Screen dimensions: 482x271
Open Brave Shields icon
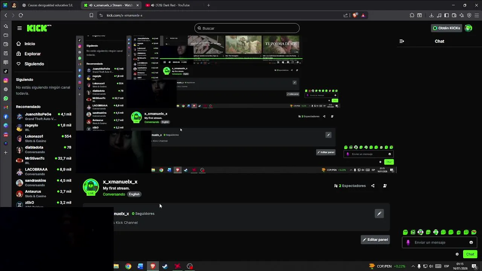[x=354, y=15]
